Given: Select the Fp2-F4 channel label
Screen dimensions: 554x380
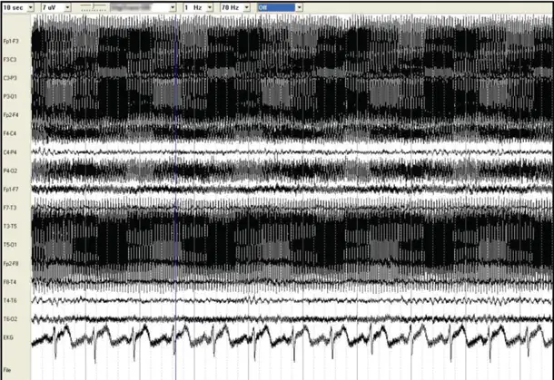Looking at the screenshot, I should tap(11, 115).
